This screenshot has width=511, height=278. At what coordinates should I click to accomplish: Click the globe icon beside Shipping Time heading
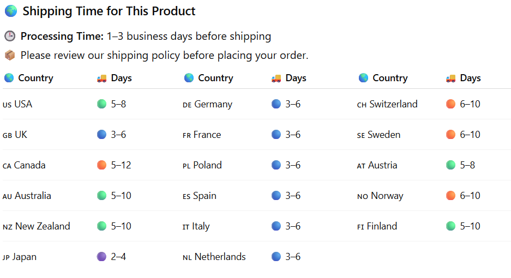tap(11, 11)
